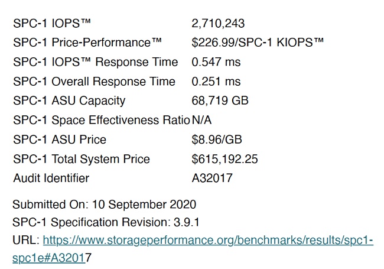Select the SPC-1 IOPS value 2,710,243
This screenshot has width=384, height=269.
pos(218,24)
